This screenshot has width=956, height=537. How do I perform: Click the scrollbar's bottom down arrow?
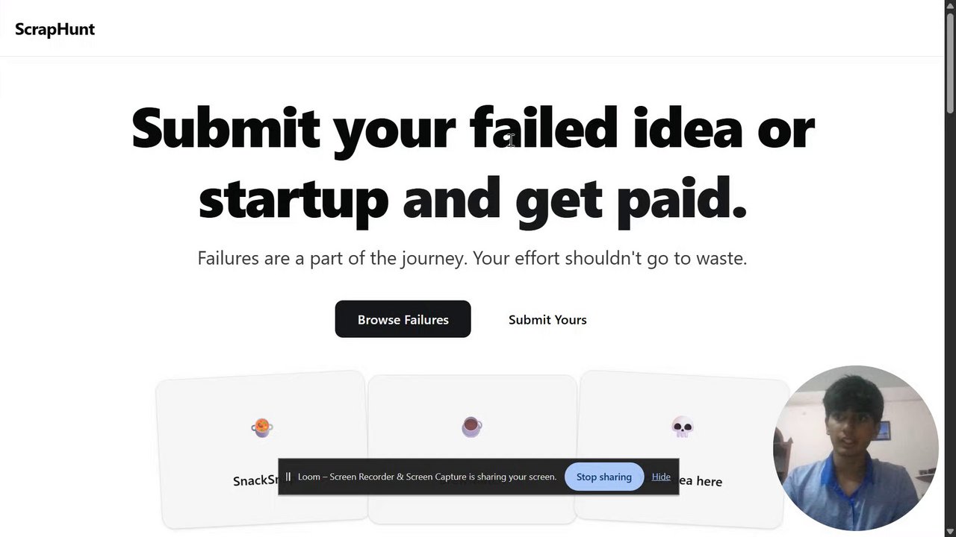click(x=950, y=530)
